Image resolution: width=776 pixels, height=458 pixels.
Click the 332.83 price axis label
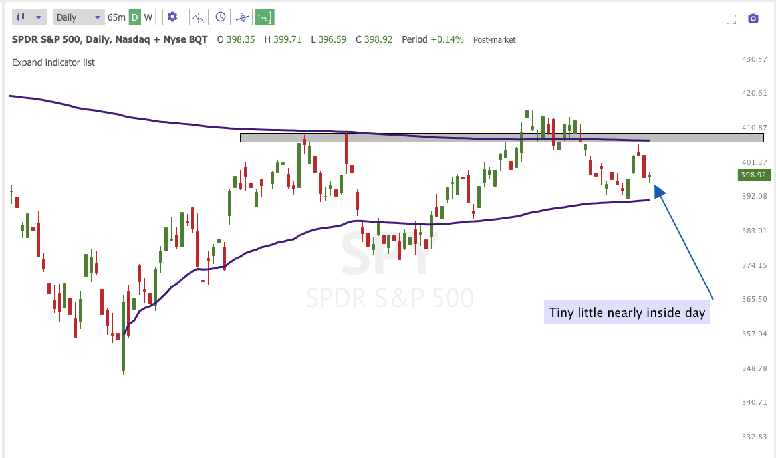754,437
